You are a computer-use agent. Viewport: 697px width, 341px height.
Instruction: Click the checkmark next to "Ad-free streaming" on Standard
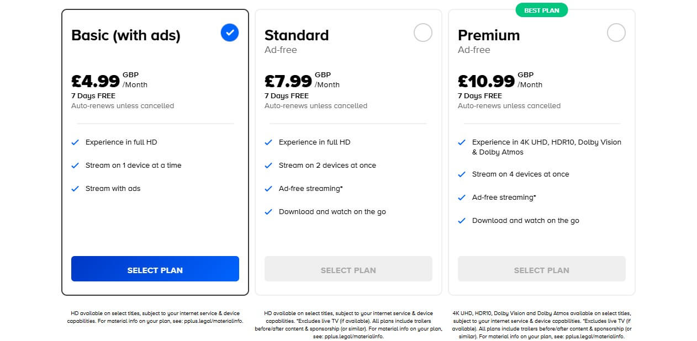point(268,188)
